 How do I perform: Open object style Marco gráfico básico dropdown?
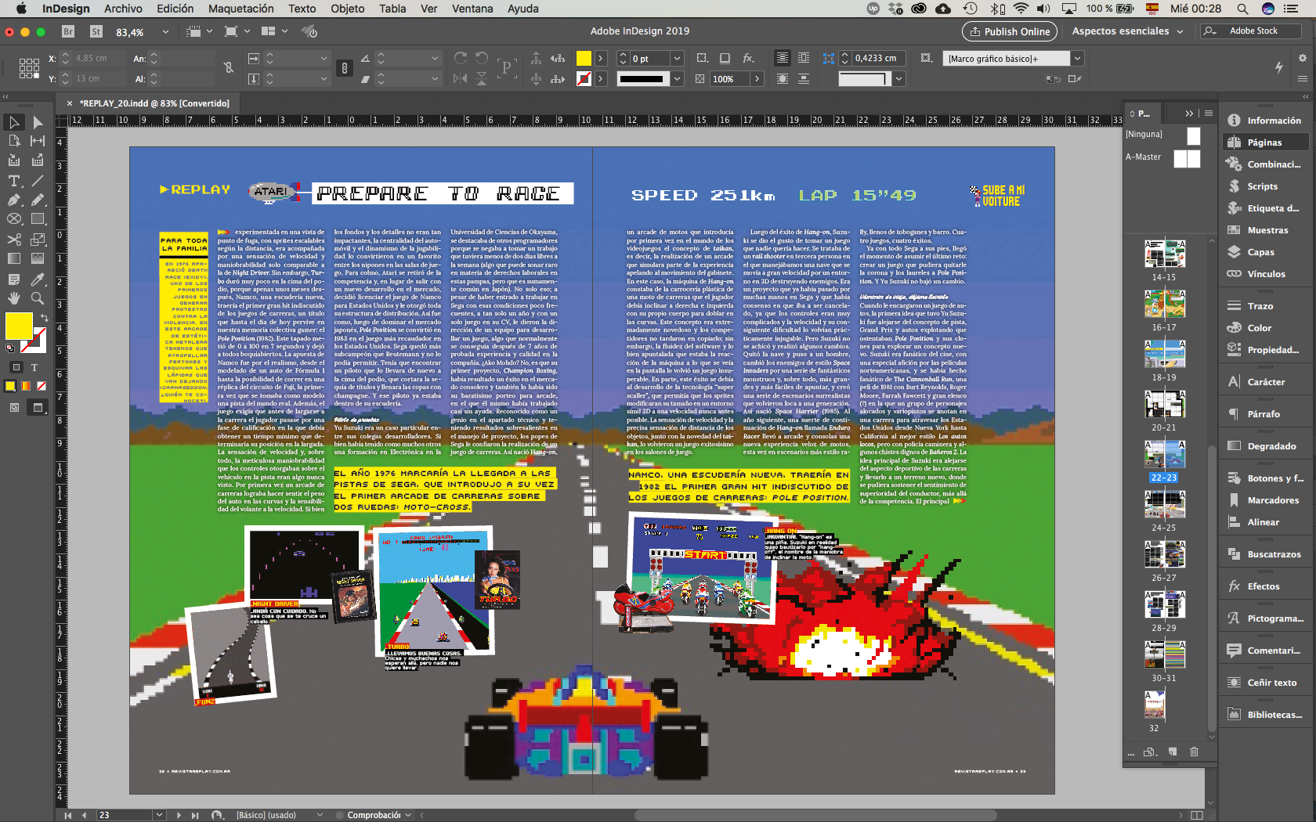click(x=1077, y=58)
